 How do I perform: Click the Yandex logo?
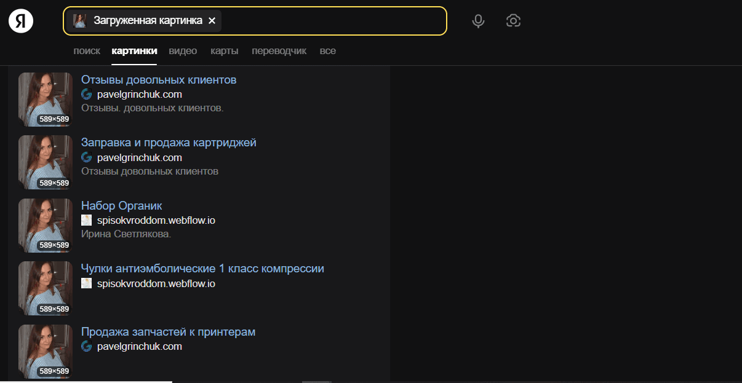tap(20, 20)
